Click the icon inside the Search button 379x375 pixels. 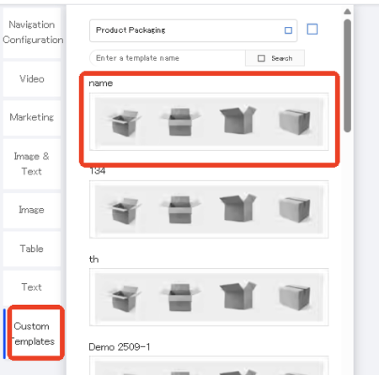[261, 58]
